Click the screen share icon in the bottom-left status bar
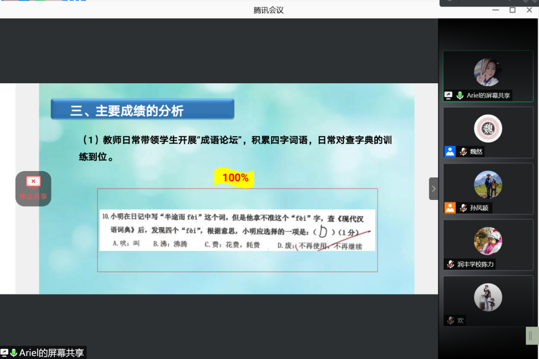 coord(5,353)
